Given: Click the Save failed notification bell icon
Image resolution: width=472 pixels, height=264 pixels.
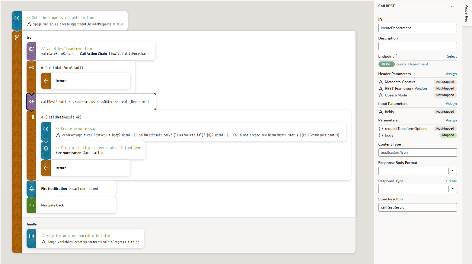Looking at the screenshot, I should (x=46, y=148).
